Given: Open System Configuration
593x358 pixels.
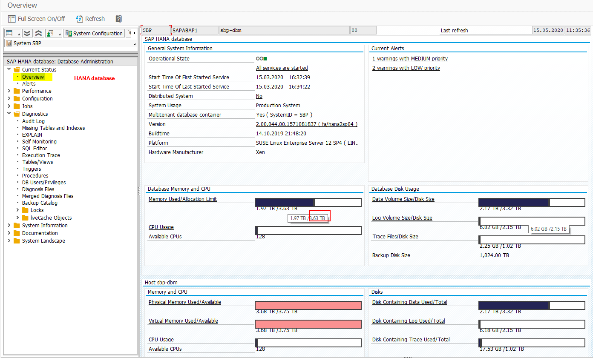Looking at the screenshot, I should coord(94,33).
